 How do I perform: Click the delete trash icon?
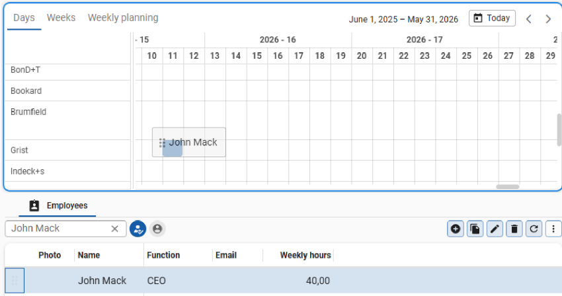pyautogui.click(x=514, y=229)
